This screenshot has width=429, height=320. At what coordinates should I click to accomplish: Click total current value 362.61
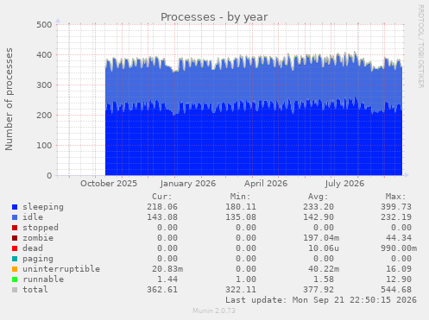coord(162,290)
